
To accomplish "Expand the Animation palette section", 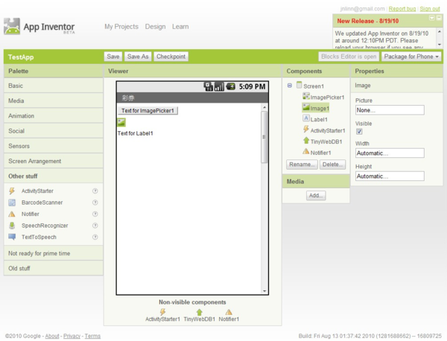I will tap(54, 115).
